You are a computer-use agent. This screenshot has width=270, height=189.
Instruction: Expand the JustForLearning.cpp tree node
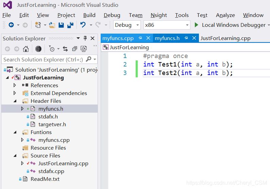point(22,163)
